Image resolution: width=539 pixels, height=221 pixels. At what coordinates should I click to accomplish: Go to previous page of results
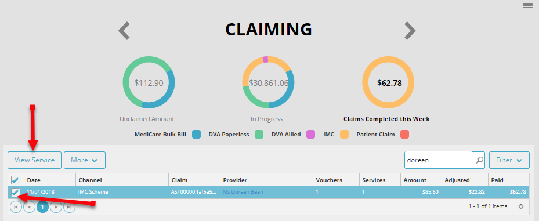(29, 207)
